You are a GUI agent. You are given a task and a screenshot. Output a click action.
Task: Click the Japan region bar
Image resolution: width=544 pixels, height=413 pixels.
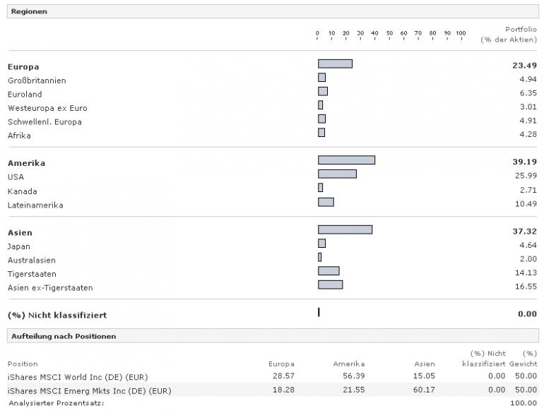321,244
